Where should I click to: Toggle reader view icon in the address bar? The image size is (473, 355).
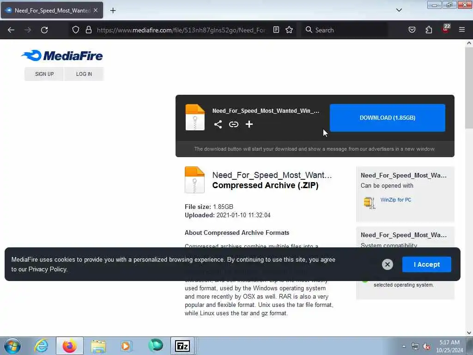pyautogui.click(x=276, y=30)
